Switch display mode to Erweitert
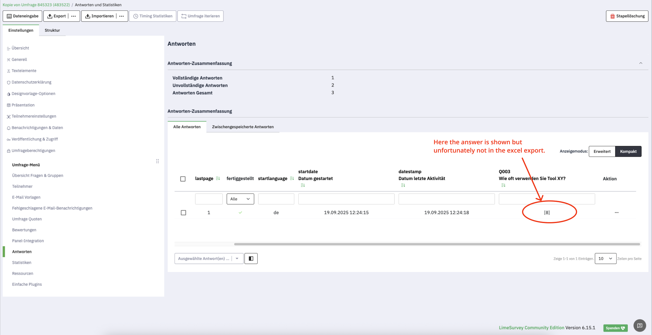This screenshot has height=335, width=652. (x=602, y=151)
